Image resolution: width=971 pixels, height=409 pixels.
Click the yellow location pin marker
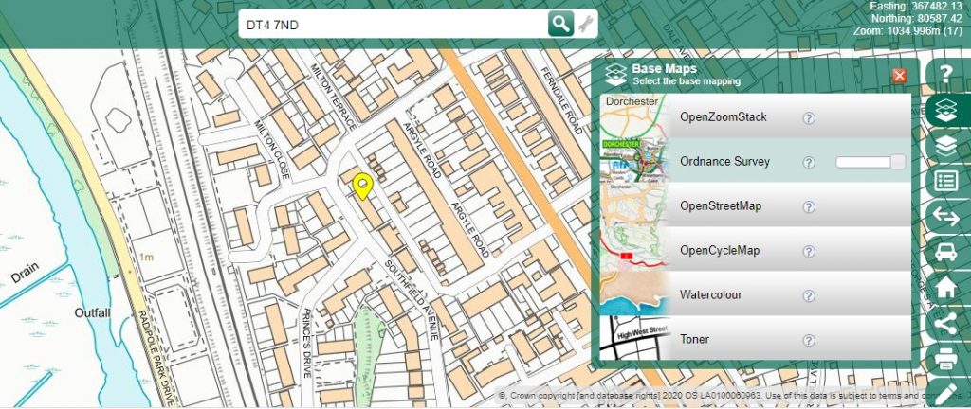click(x=362, y=187)
